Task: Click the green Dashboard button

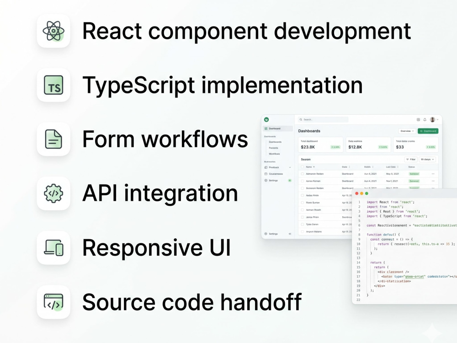Action: click(428, 131)
